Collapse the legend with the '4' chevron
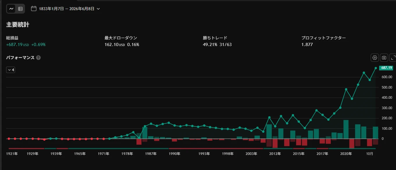The width and height of the screenshot is (396, 170). click(11, 70)
